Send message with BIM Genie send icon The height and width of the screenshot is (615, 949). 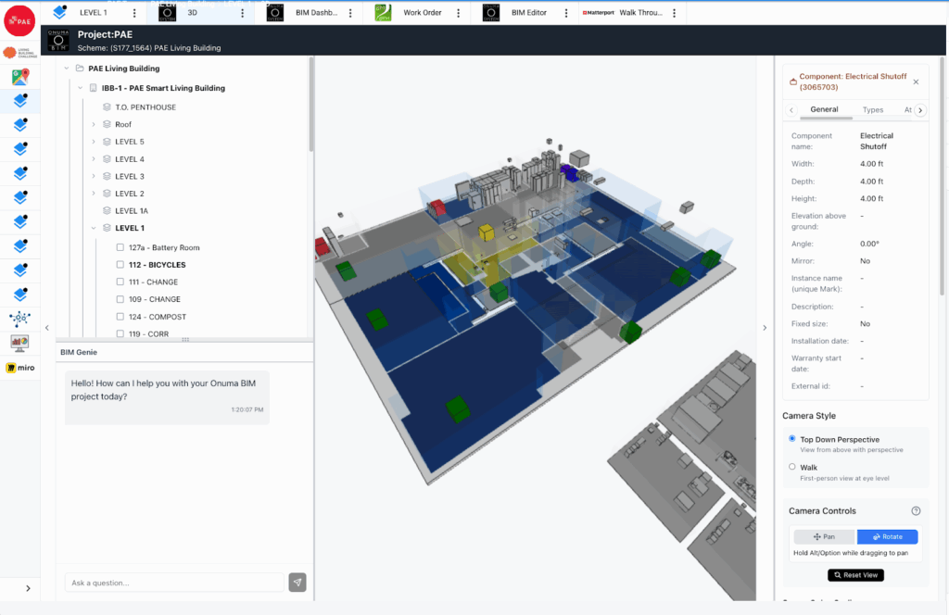tap(297, 583)
